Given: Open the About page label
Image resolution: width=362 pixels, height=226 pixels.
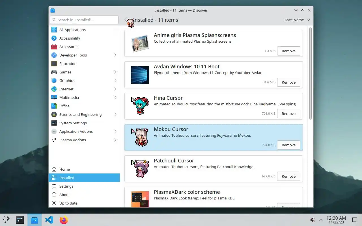Looking at the screenshot, I should 64,195.
